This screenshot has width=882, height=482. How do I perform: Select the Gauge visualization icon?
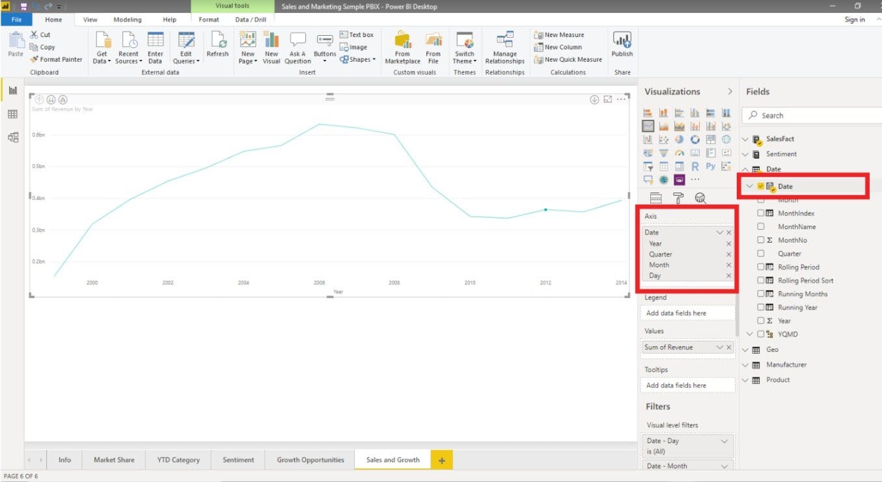tap(679, 153)
